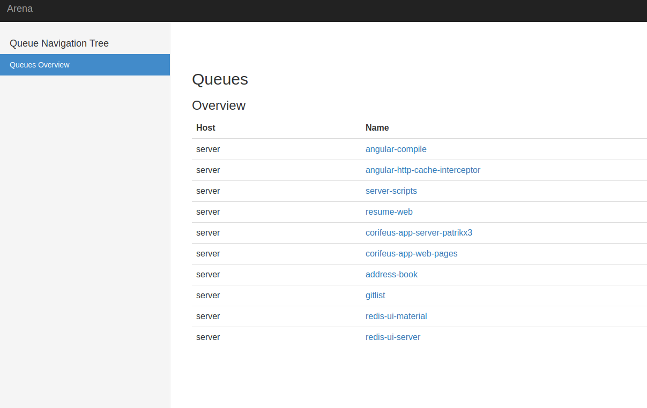Click the Overview section heading
Screen dimensions: 647x408
pyautogui.click(x=219, y=105)
